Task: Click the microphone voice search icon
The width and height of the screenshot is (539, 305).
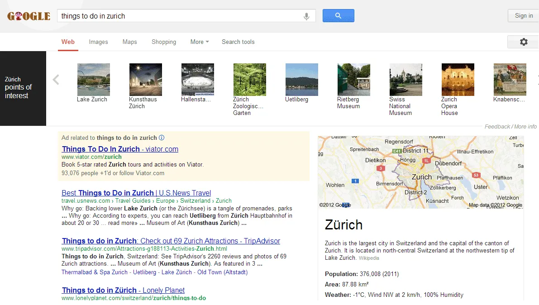Action: point(306,16)
